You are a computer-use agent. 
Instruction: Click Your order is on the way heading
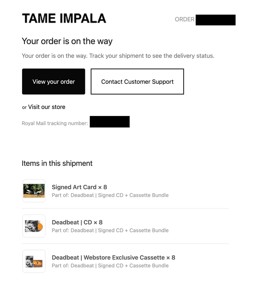(67, 41)
